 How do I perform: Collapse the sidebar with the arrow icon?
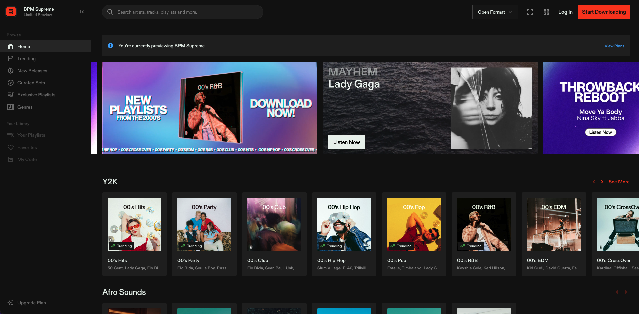click(x=82, y=12)
